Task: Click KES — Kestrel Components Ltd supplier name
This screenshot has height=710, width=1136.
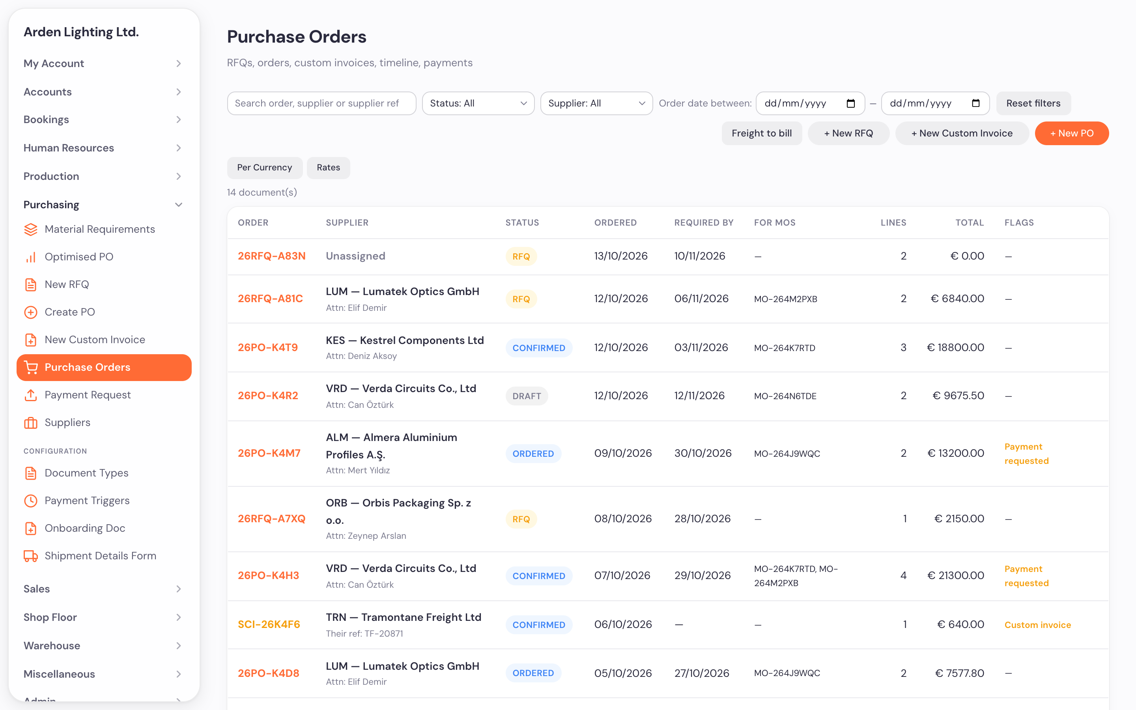Action: pos(405,340)
